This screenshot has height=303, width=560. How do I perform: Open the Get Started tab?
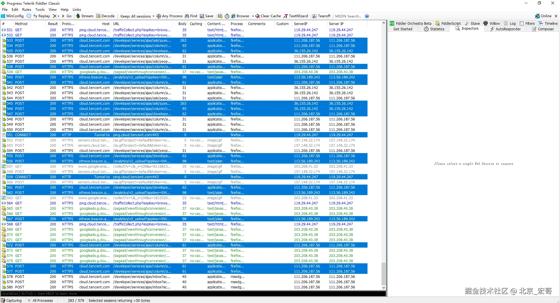(403, 29)
